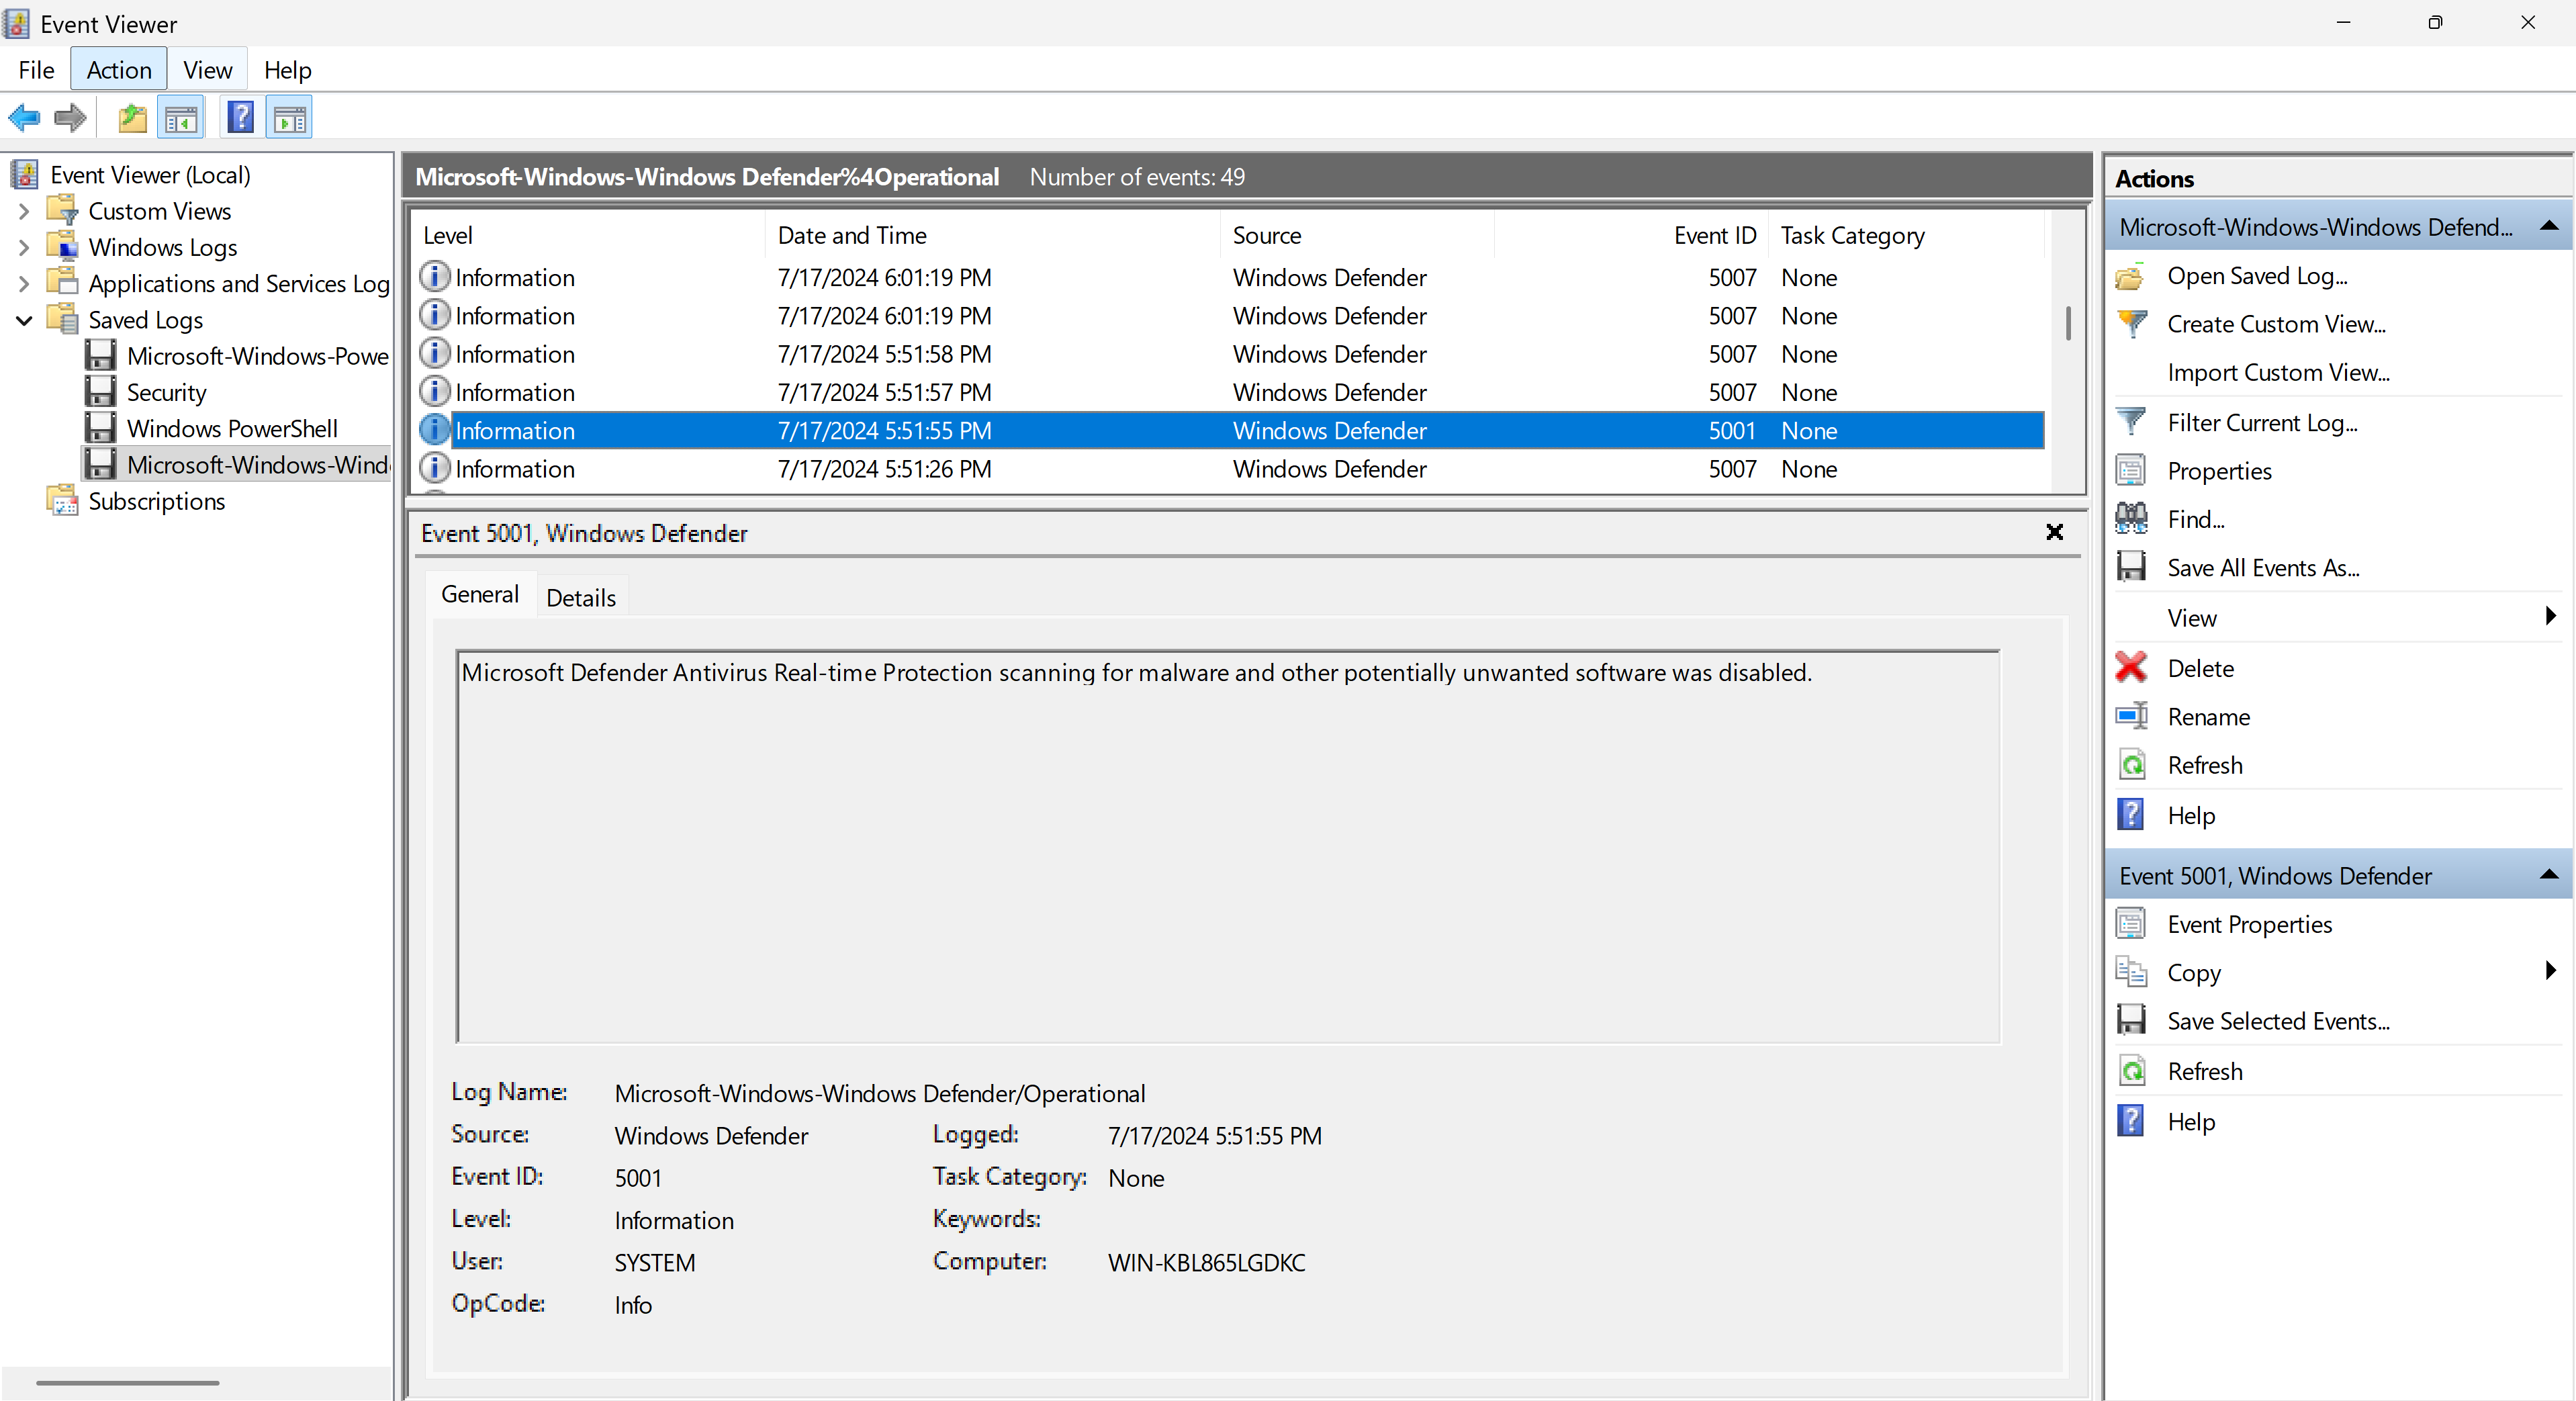Toggle the Show/Hide Action Pane toolbar button
This screenshot has height=1401, width=2576.
289,116
